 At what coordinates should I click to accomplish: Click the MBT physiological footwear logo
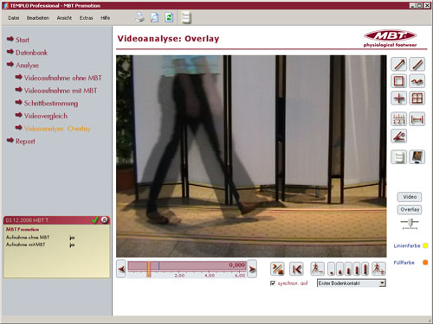[x=390, y=38]
